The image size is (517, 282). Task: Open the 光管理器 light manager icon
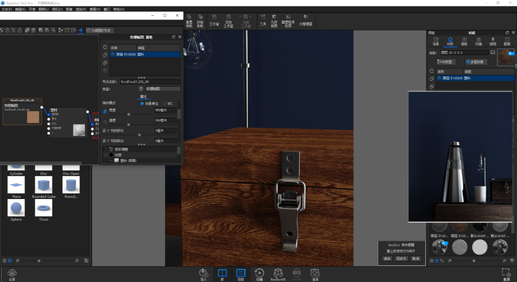(x=305, y=20)
